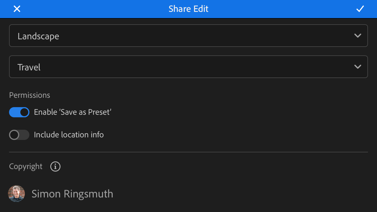This screenshot has width=377, height=212.
Task: Tap Simon Ringsmuth's profile picture
Action: 16,194
